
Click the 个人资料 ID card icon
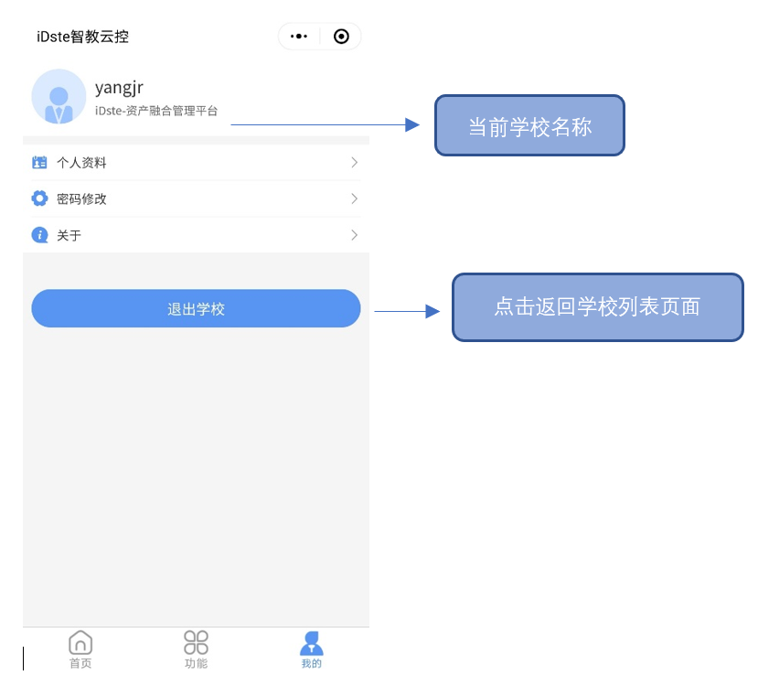(39, 163)
